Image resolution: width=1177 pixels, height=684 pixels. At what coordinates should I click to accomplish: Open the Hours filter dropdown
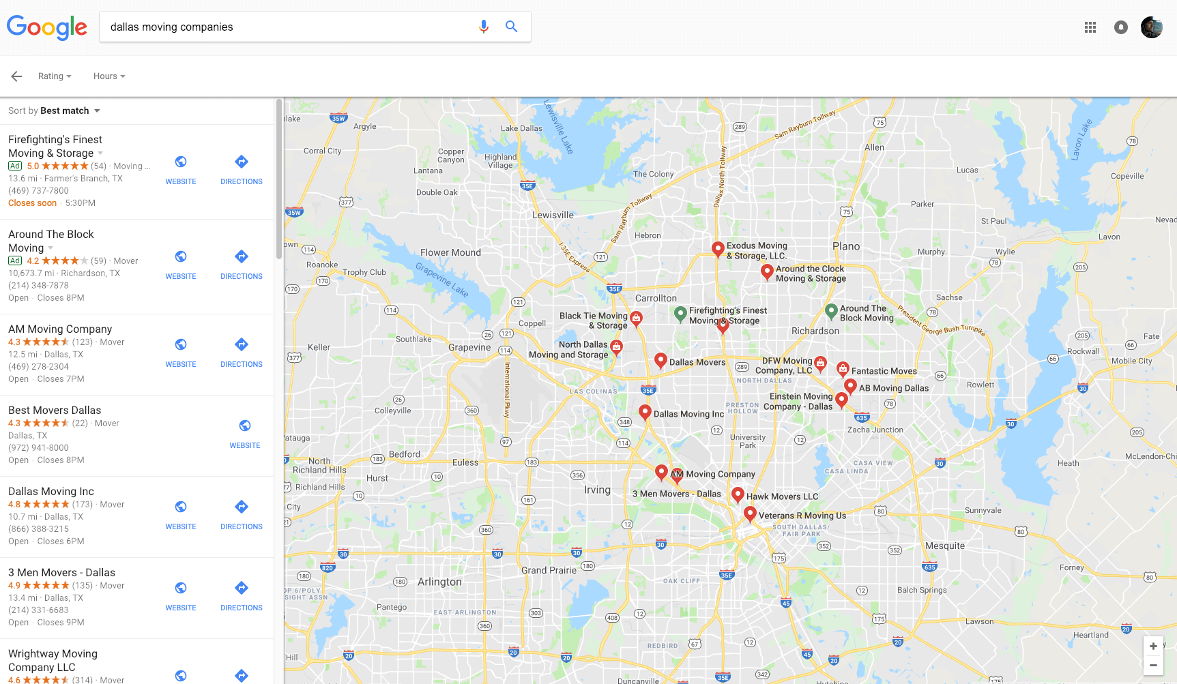tap(108, 76)
